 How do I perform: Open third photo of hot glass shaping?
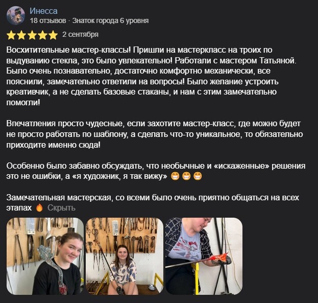click(204, 257)
